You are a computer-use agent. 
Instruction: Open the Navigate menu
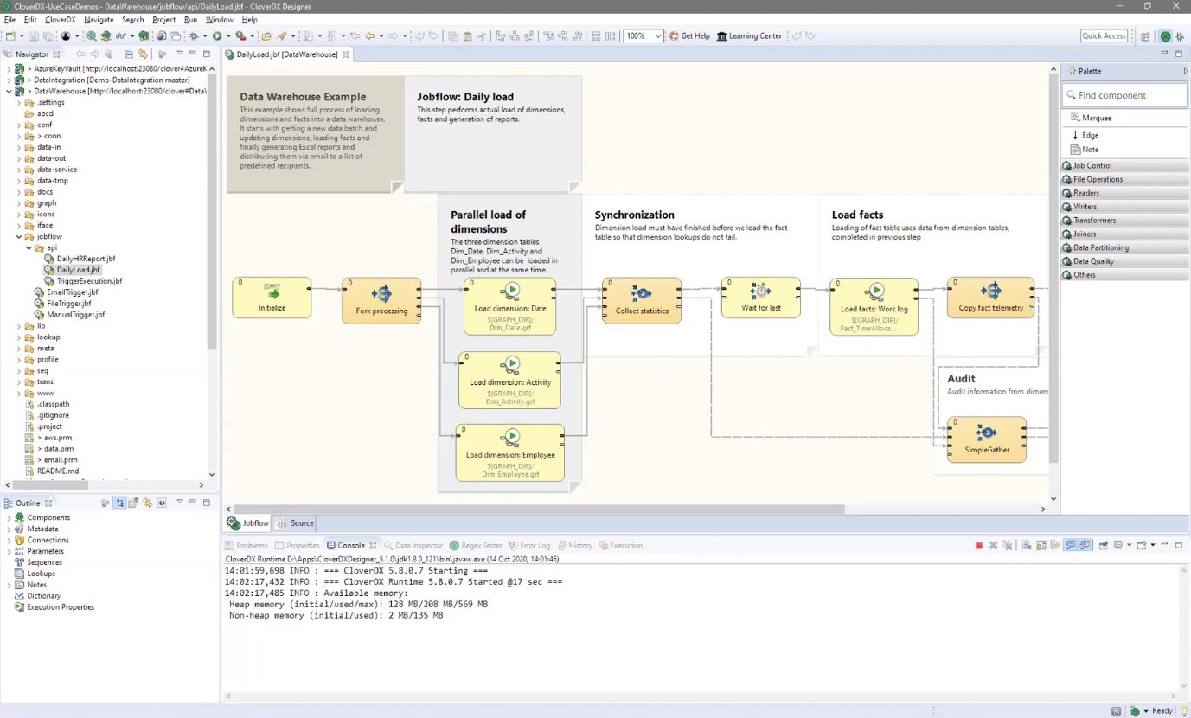[x=99, y=19]
